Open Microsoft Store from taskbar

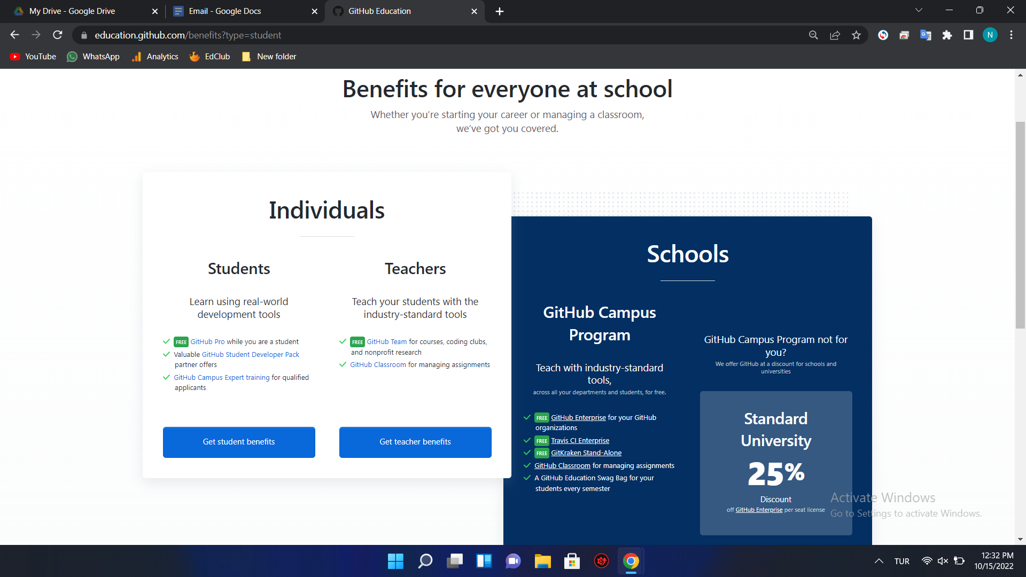point(572,561)
